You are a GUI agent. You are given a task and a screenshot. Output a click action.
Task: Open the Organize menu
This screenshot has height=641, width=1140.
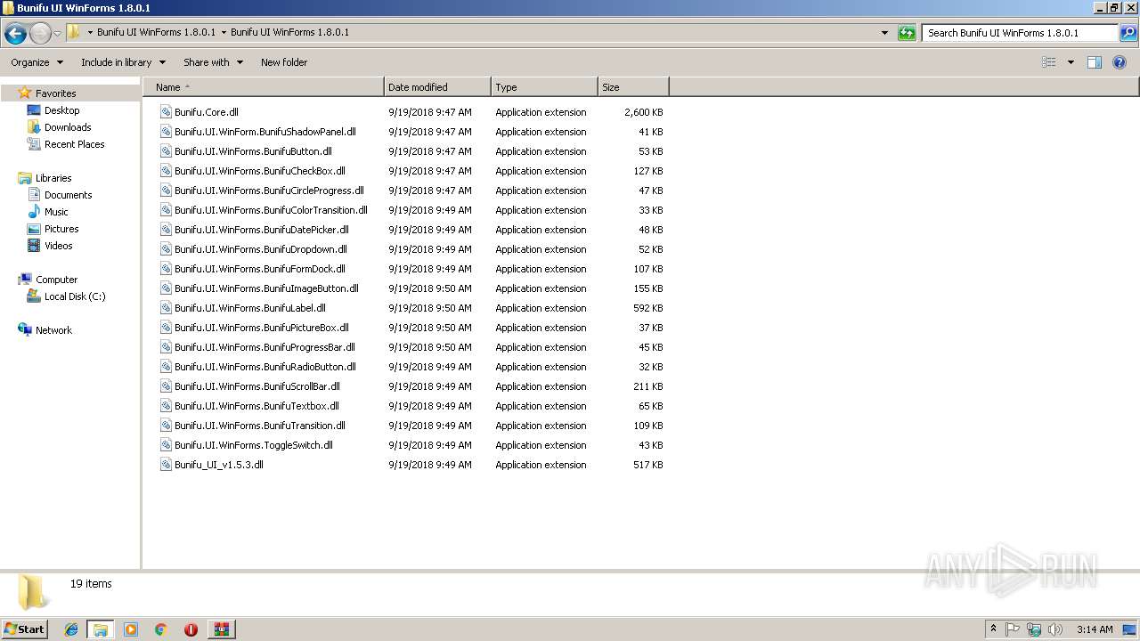[37, 62]
